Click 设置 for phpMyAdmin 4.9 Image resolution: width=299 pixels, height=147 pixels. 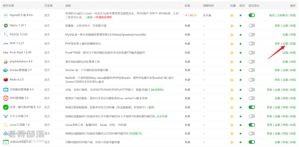(x=285, y=62)
